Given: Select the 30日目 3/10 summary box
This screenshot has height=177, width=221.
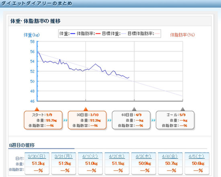Looking at the screenshot, I should (x=87, y=120).
